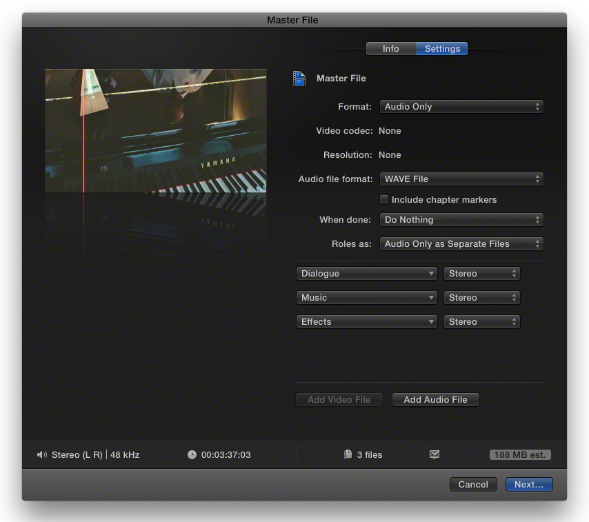Click the 48 kHz sample rate text
Viewport: 589px width, 522px height.
125,455
